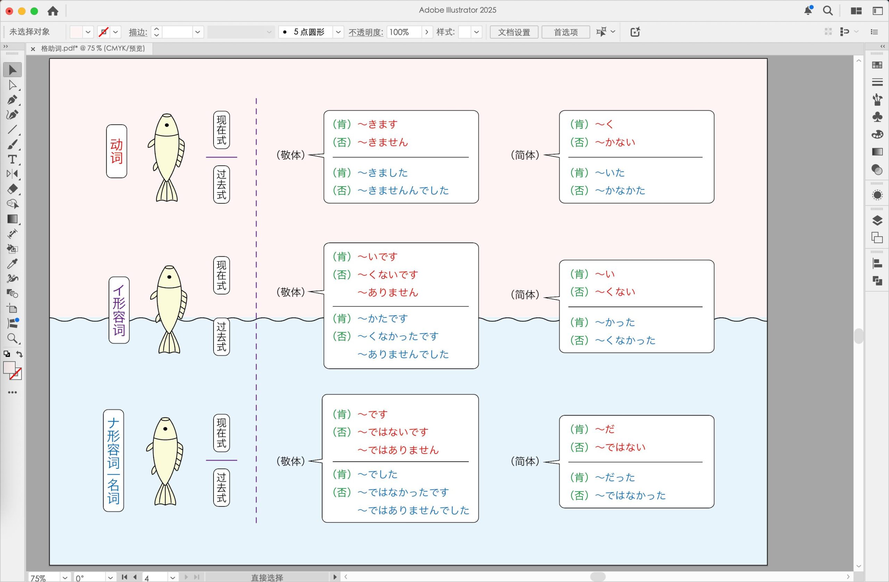The image size is (889, 582).
Task: Activate the Eyedropper tool
Action: (12, 264)
